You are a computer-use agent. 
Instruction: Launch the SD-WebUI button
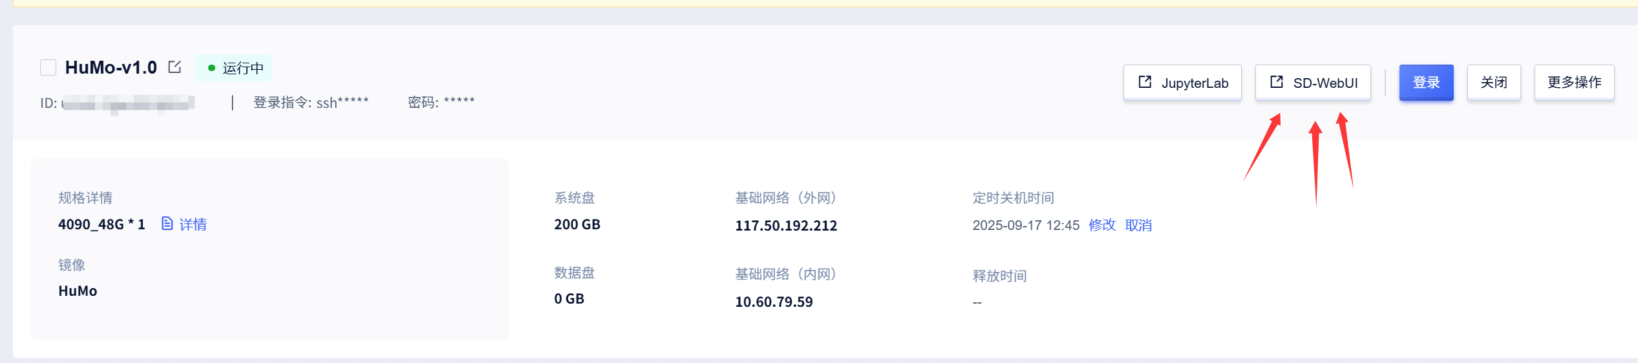[x=1313, y=83]
